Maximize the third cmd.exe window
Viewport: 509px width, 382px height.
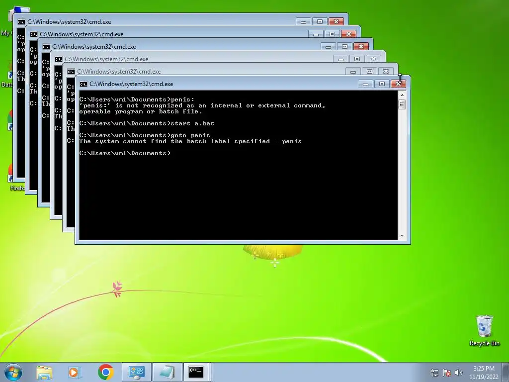(x=344, y=46)
